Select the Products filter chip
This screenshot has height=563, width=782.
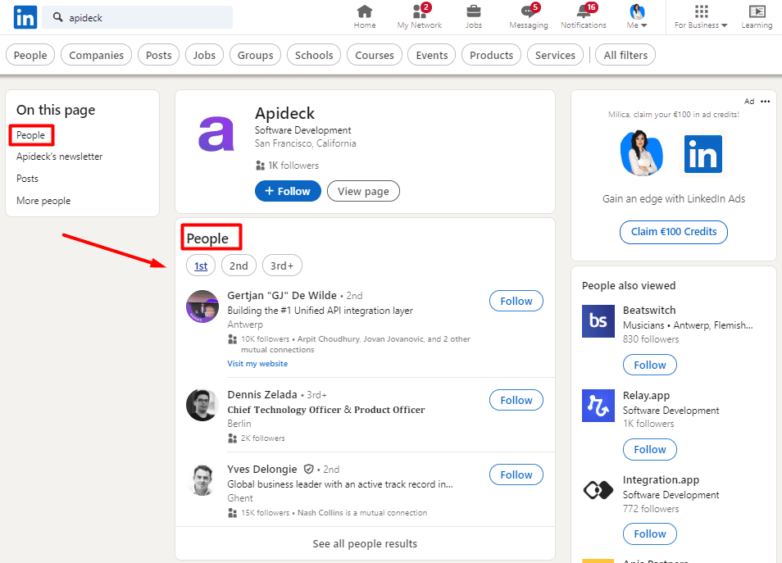tap(491, 55)
